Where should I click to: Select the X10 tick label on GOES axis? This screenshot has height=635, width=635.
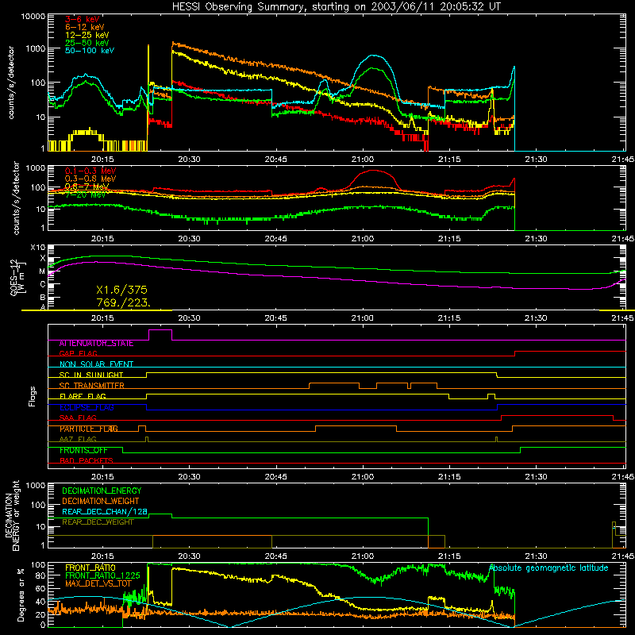[38, 248]
